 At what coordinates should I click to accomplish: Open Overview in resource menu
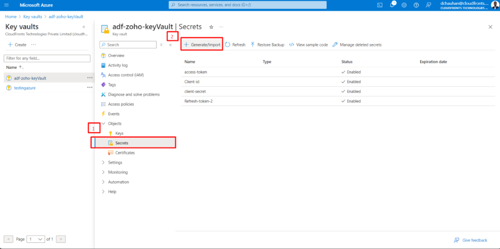click(116, 56)
